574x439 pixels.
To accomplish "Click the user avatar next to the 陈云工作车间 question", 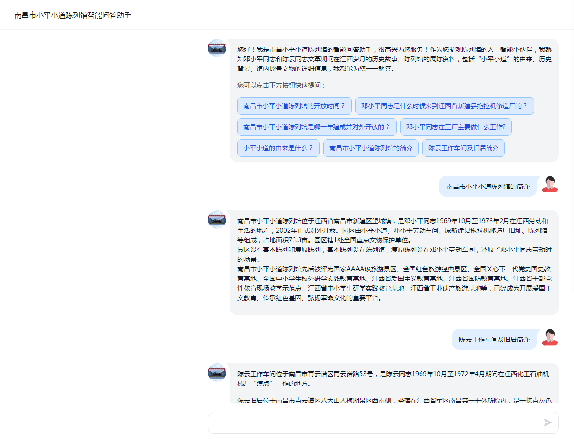I will [x=550, y=337].
